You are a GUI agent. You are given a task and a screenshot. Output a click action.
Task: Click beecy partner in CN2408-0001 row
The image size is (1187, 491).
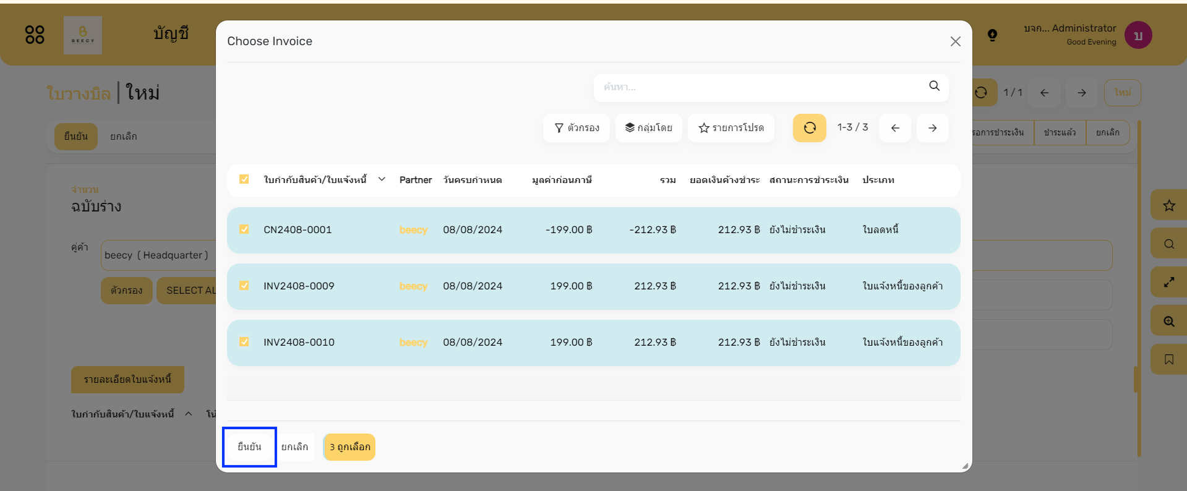pyautogui.click(x=413, y=230)
